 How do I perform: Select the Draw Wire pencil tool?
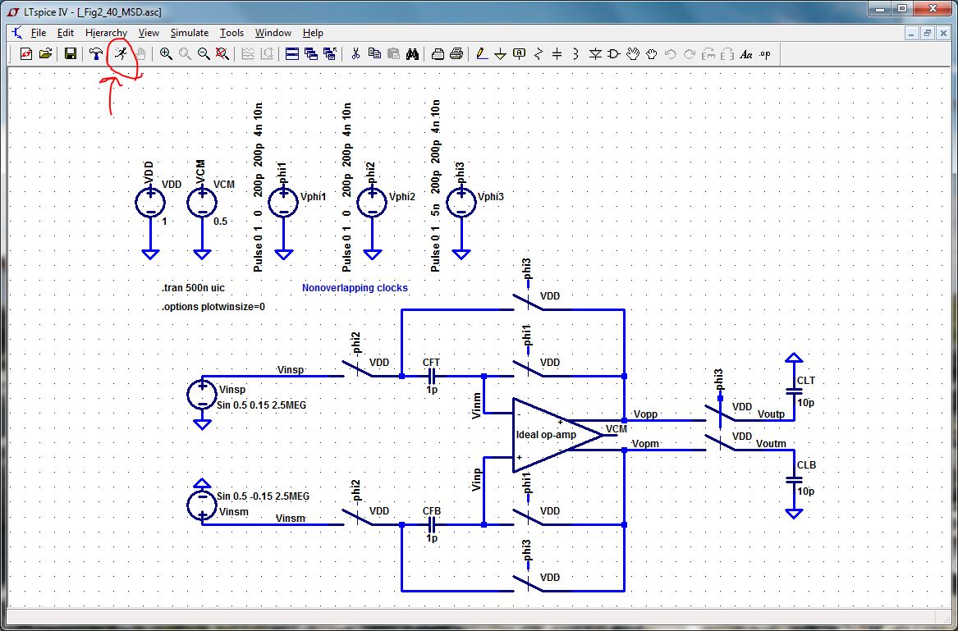click(481, 54)
